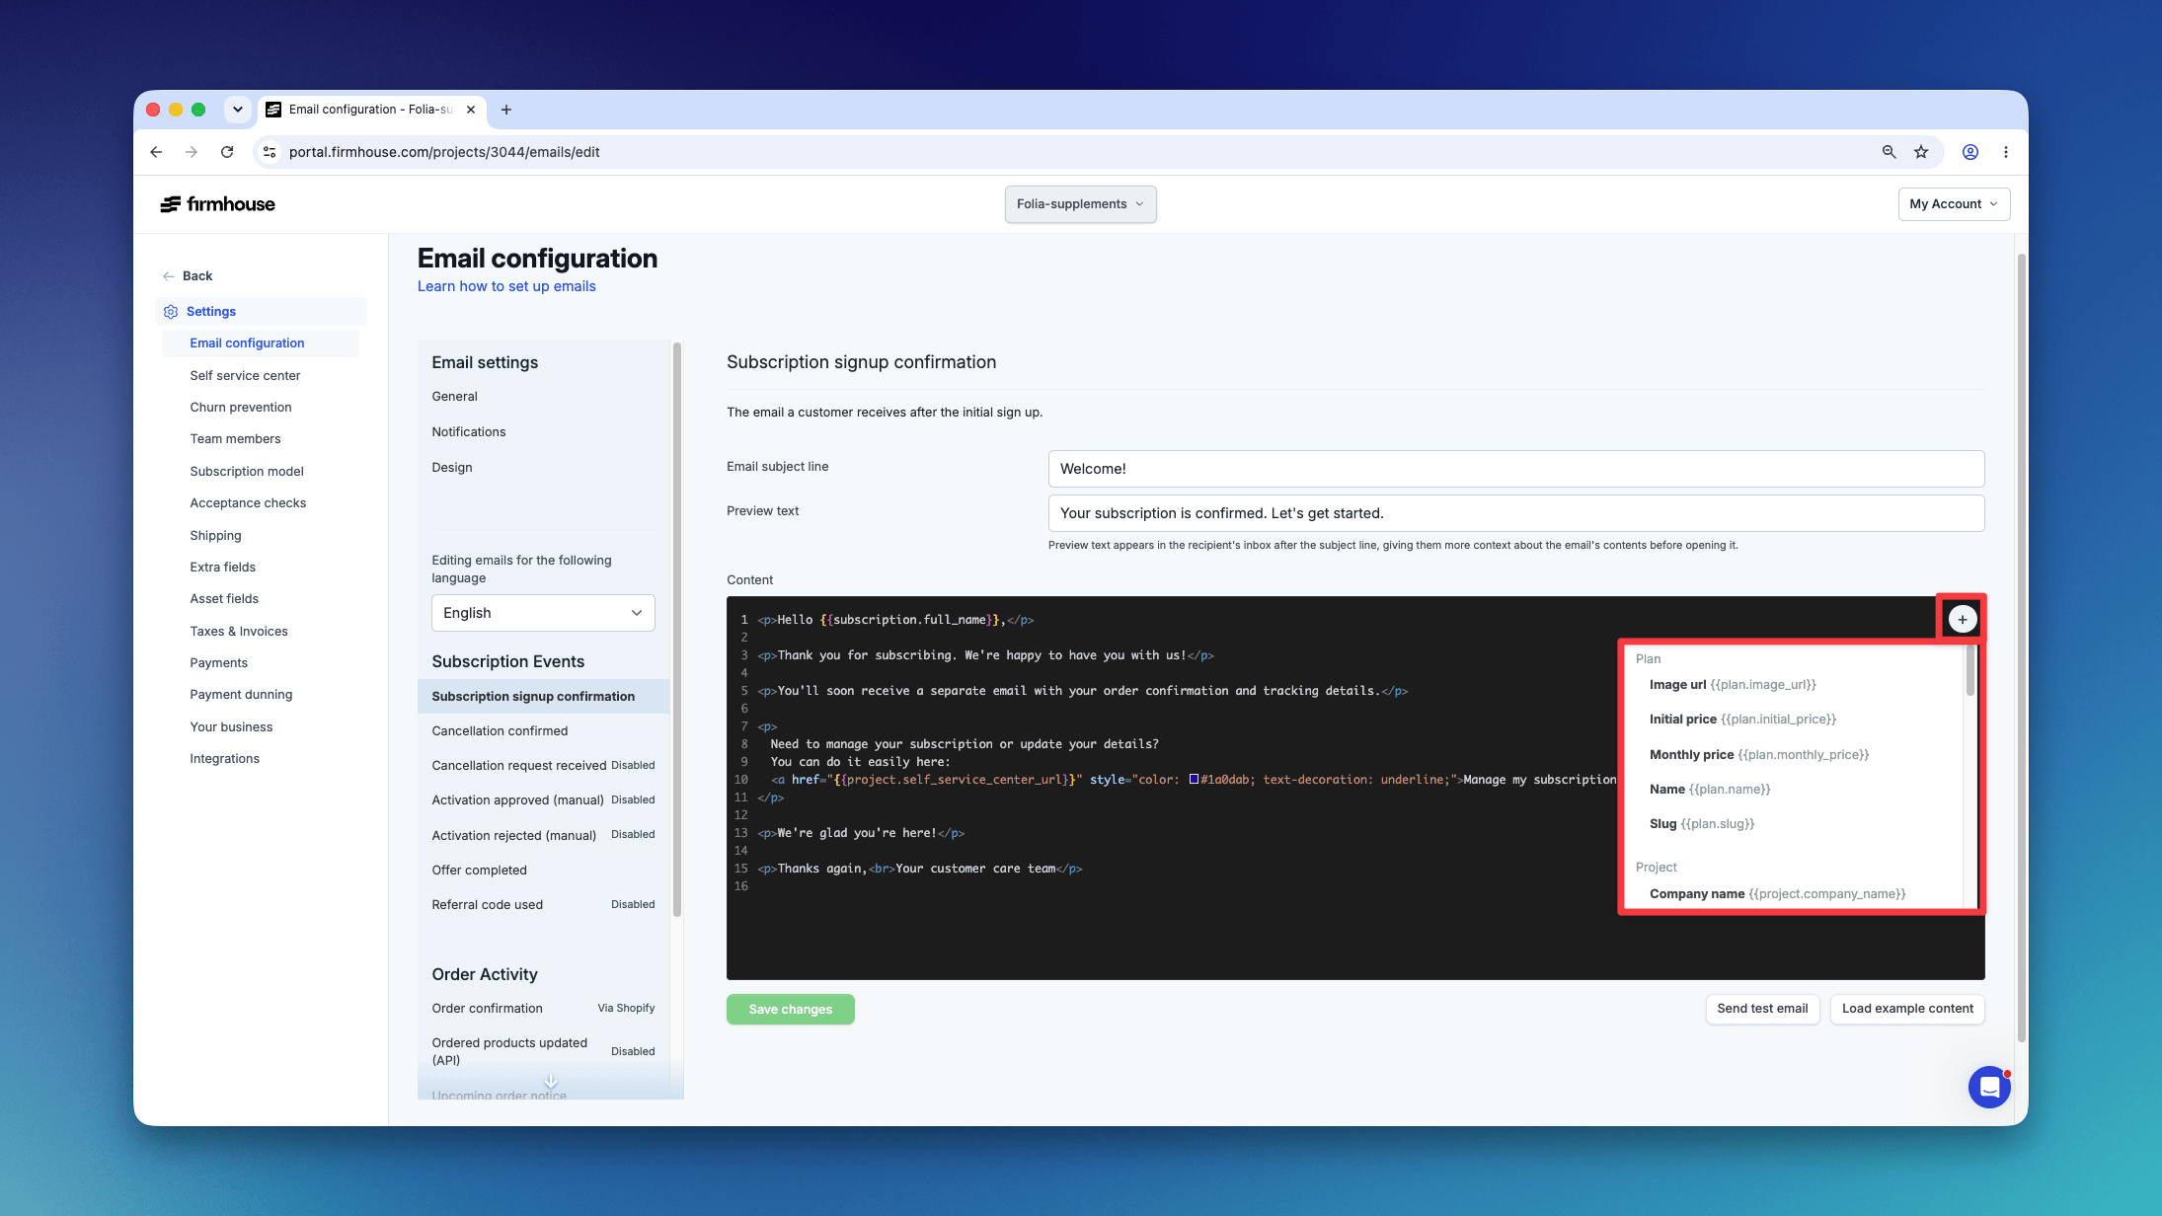Screen dimensions: 2162x1216
Task: Click Save changes button
Action: (x=791, y=1009)
